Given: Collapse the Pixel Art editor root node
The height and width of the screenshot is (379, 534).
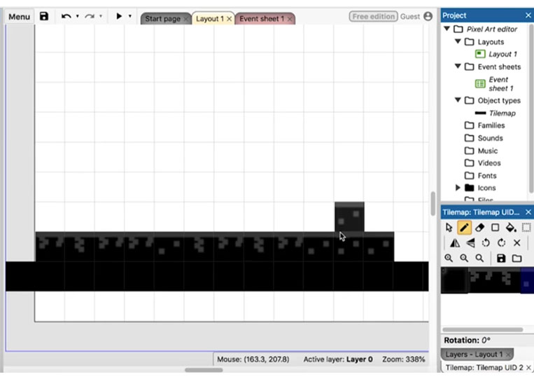Looking at the screenshot, I should point(447,29).
